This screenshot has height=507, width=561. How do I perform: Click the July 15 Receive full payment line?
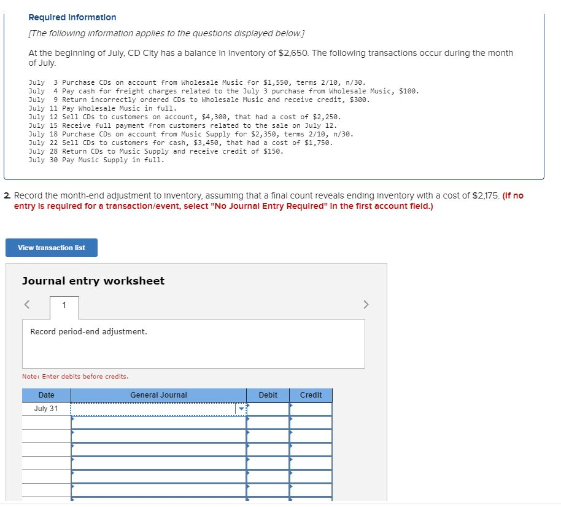click(183, 126)
